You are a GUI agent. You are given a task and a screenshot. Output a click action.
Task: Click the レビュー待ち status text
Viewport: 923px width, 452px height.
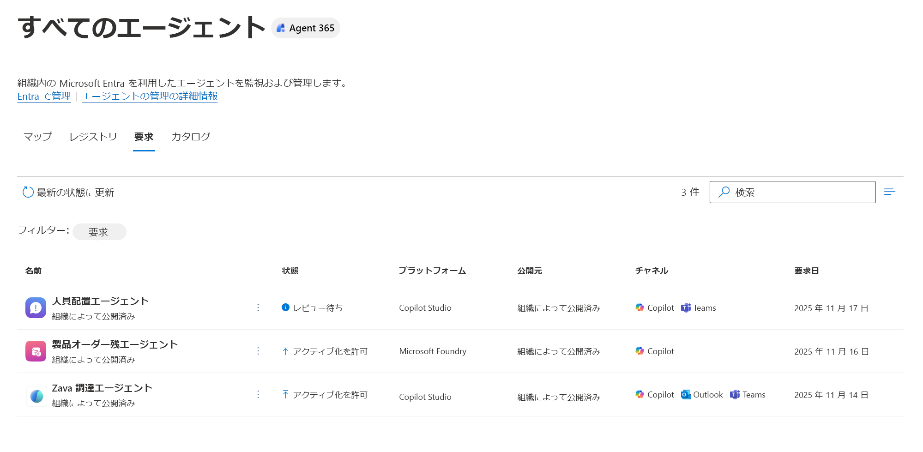318,308
